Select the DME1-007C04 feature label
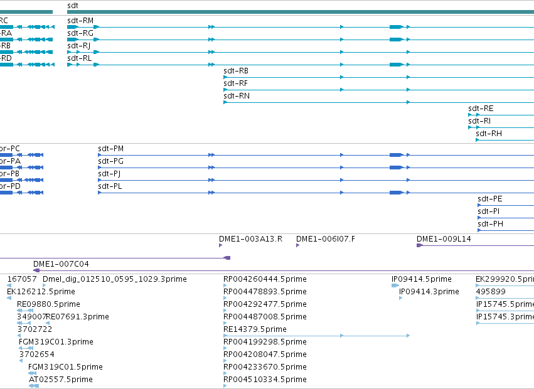 [x=61, y=264]
